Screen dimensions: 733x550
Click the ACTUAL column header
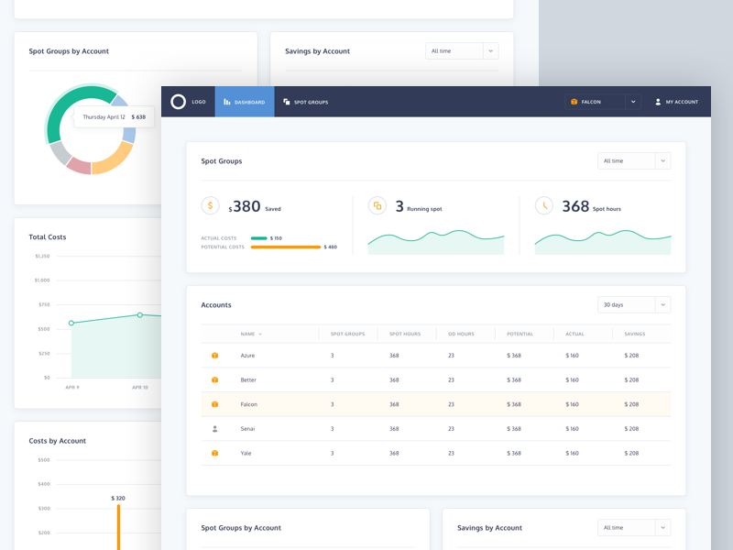(x=574, y=334)
